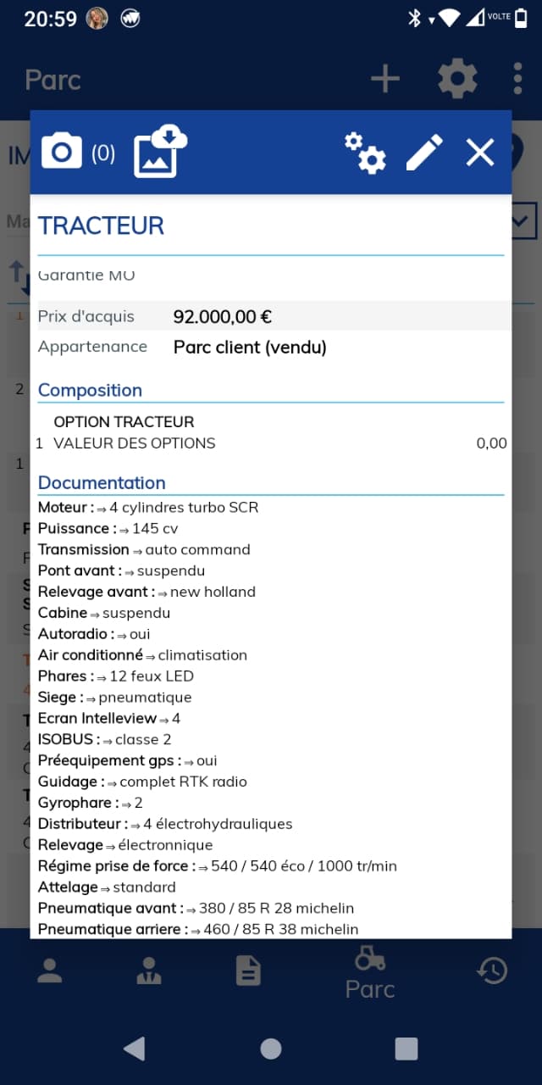This screenshot has height=1085, width=542.
Task: Open the double-gear configuration icon
Action: pos(365,153)
